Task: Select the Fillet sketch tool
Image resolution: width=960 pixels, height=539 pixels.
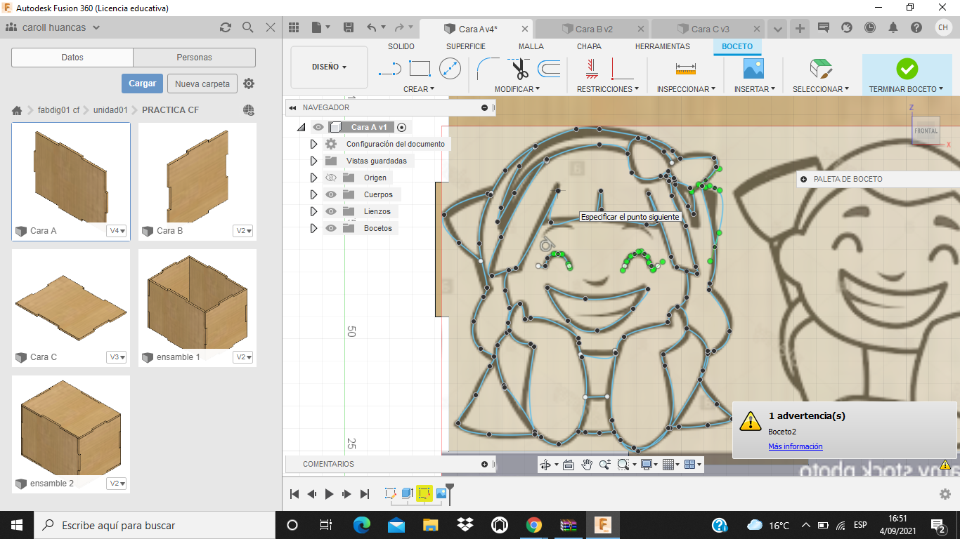Action: tap(487, 69)
